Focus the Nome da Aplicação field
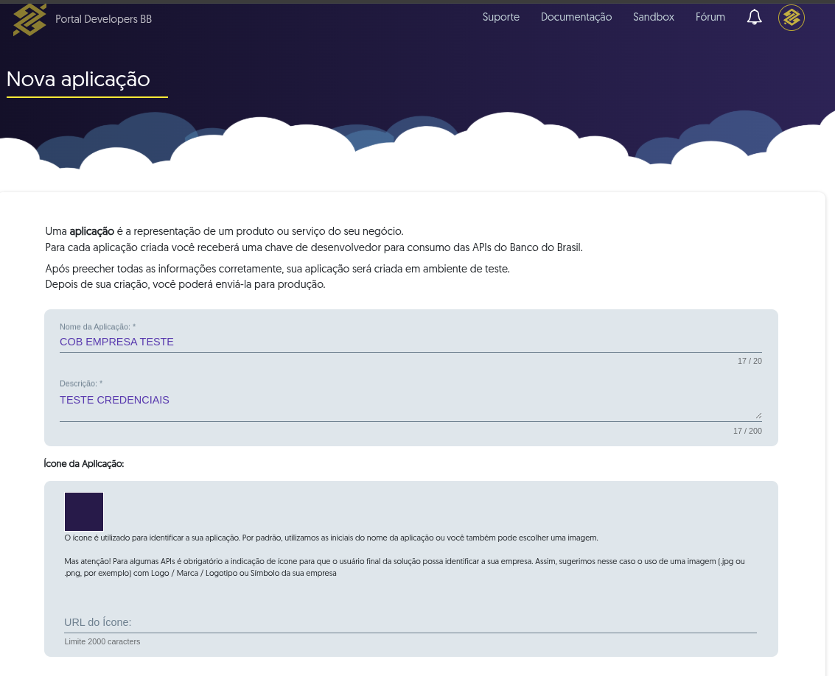The image size is (835, 676). point(410,342)
